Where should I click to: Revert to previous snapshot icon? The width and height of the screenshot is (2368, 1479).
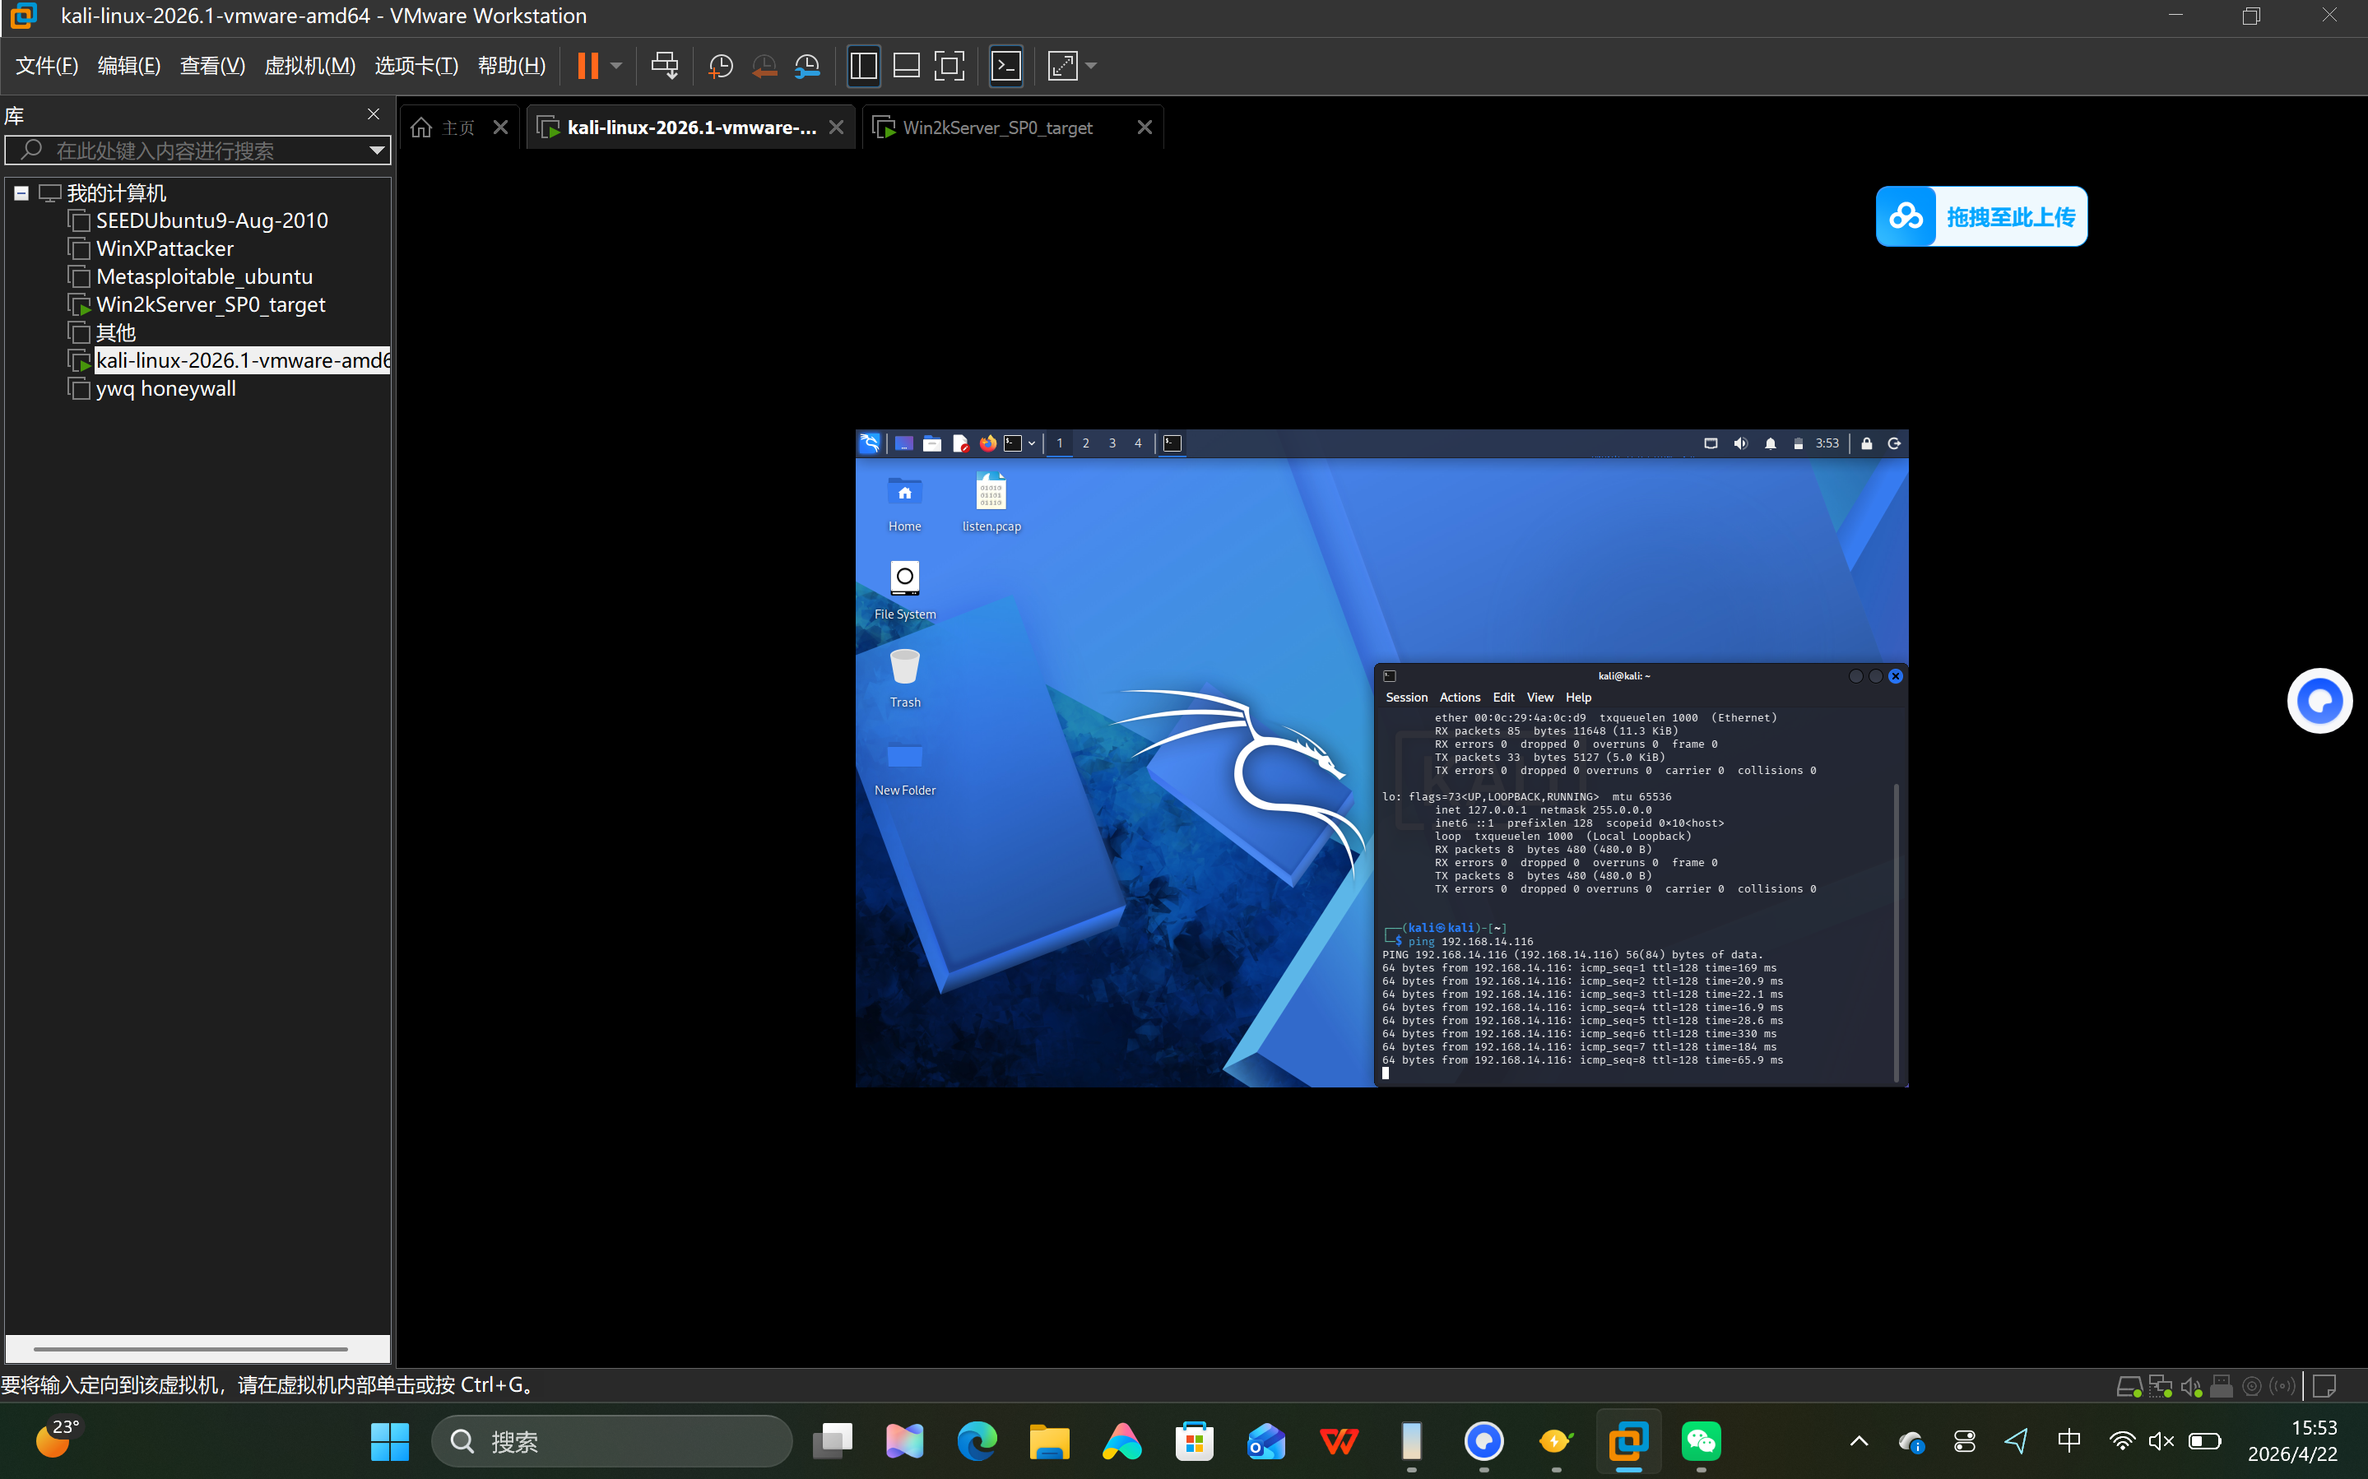click(764, 66)
